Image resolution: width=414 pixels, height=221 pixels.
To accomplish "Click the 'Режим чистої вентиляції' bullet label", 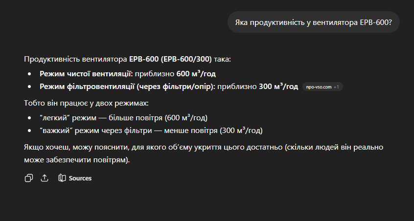I will pos(86,74).
